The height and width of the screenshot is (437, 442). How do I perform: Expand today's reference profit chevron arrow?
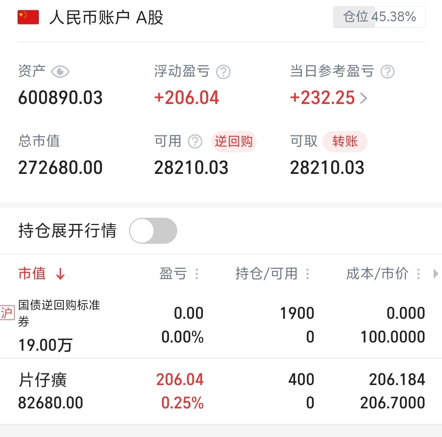(364, 98)
